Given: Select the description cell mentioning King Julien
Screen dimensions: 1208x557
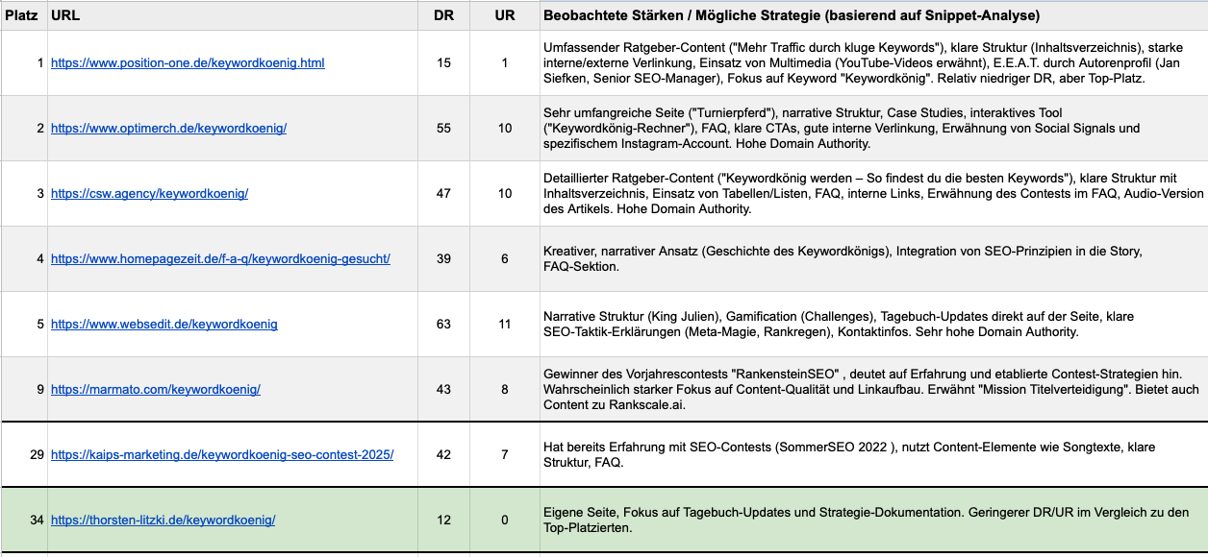Looking at the screenshot, I should tap(873, 325).
